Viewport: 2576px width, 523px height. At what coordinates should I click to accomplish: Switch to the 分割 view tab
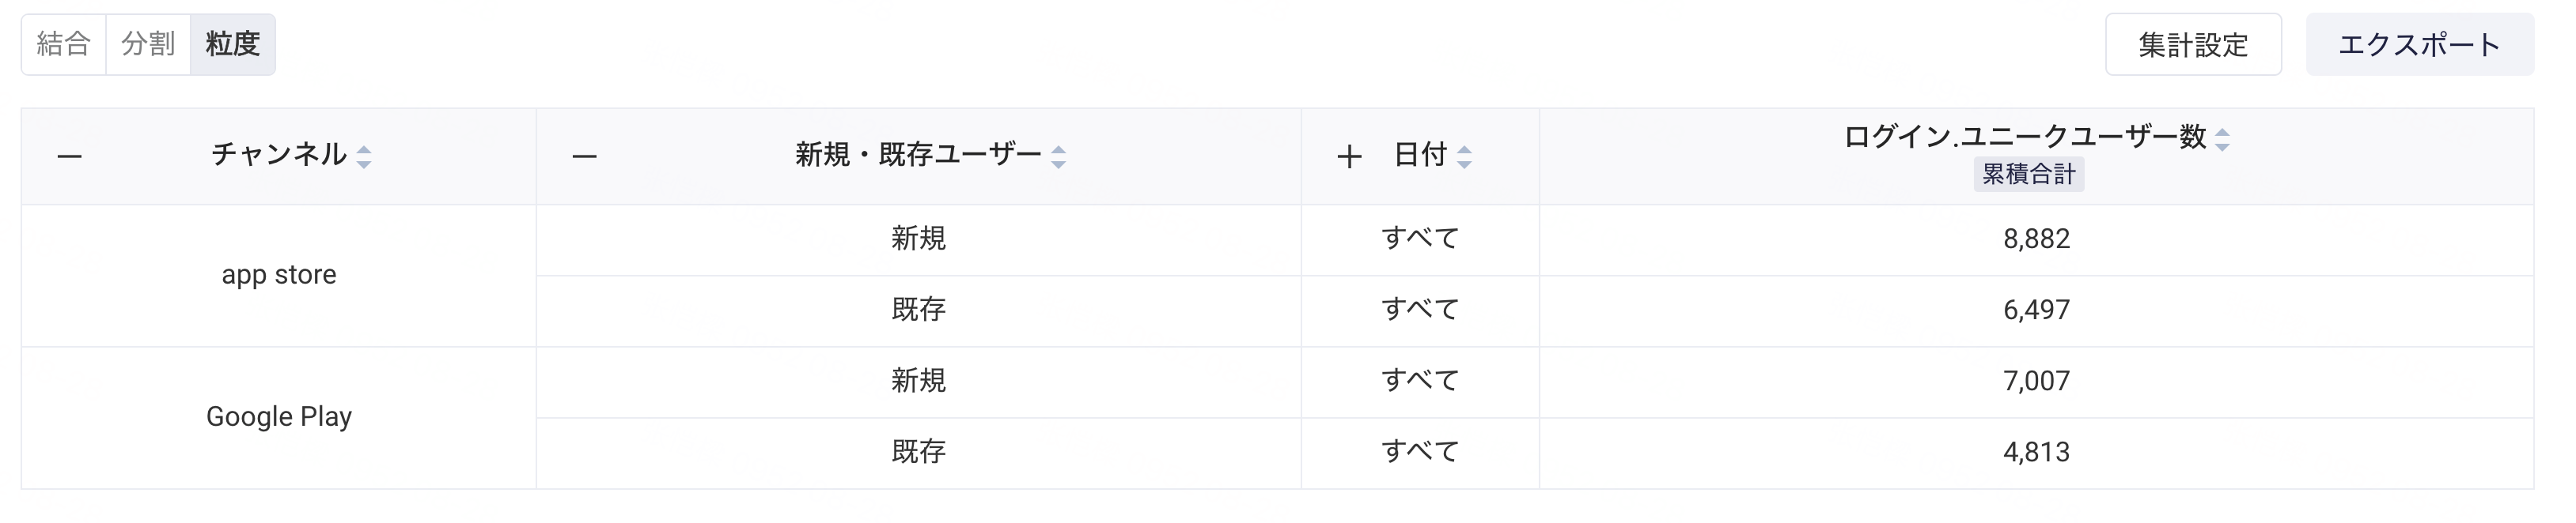(148, 44)
